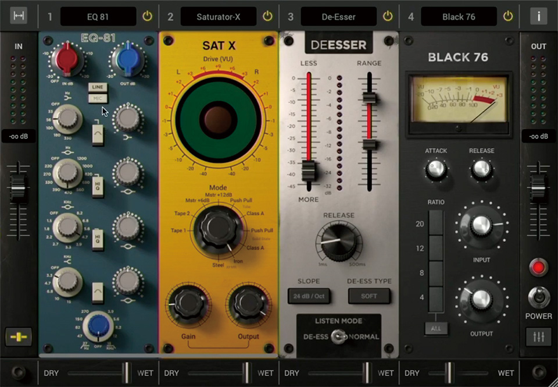Open the EQ 81 plugin selector in slot 1

click(x=98, y=16)
